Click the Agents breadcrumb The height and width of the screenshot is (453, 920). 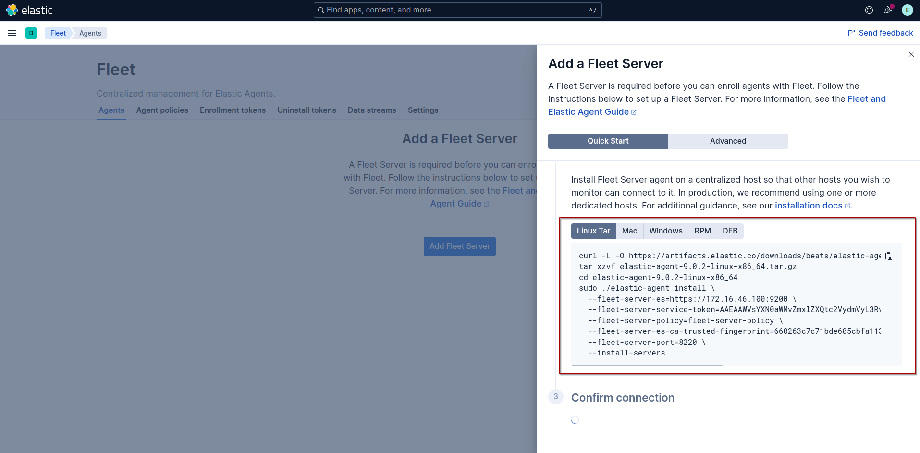click(x=90, y=33)
